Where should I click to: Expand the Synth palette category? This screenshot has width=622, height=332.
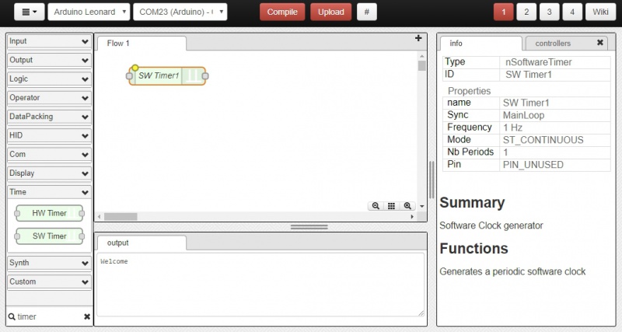click(x=49, y=263)
